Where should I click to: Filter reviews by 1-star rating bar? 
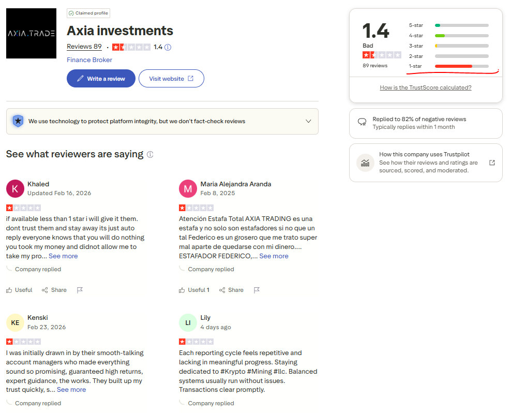coord(461,66)
